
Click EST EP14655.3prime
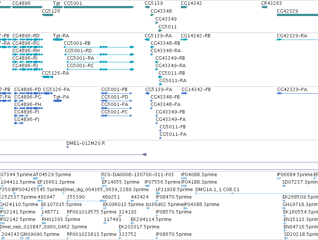(121, 182)
